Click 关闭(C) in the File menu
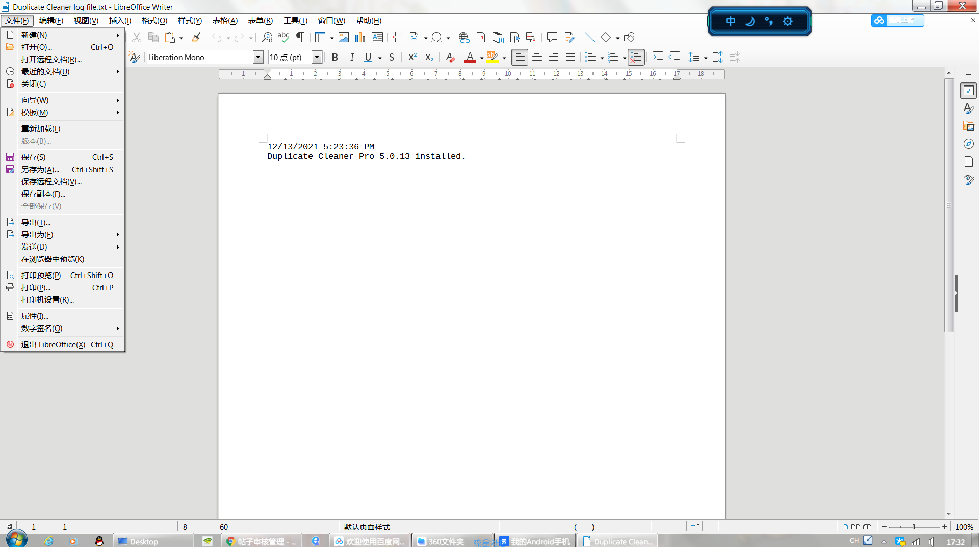This screenshot has height=547, width=979. (x=63, y=84)
